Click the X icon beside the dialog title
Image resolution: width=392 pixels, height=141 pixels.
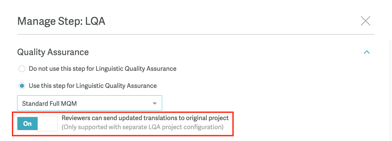(365, 21)
